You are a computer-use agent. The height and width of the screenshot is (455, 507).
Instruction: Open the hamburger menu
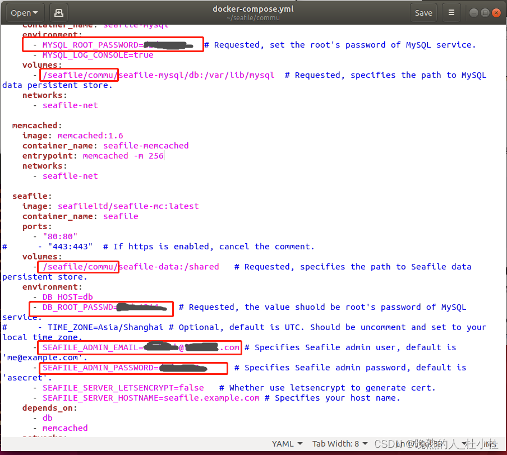(x=451, y=12)
